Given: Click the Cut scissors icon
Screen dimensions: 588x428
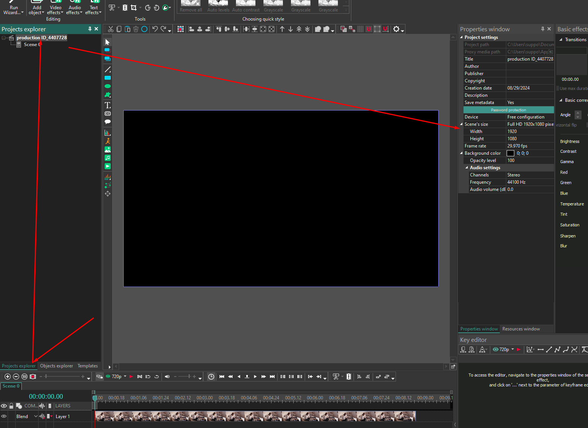Looking at the screenshot, I should [x=111, y=29].
